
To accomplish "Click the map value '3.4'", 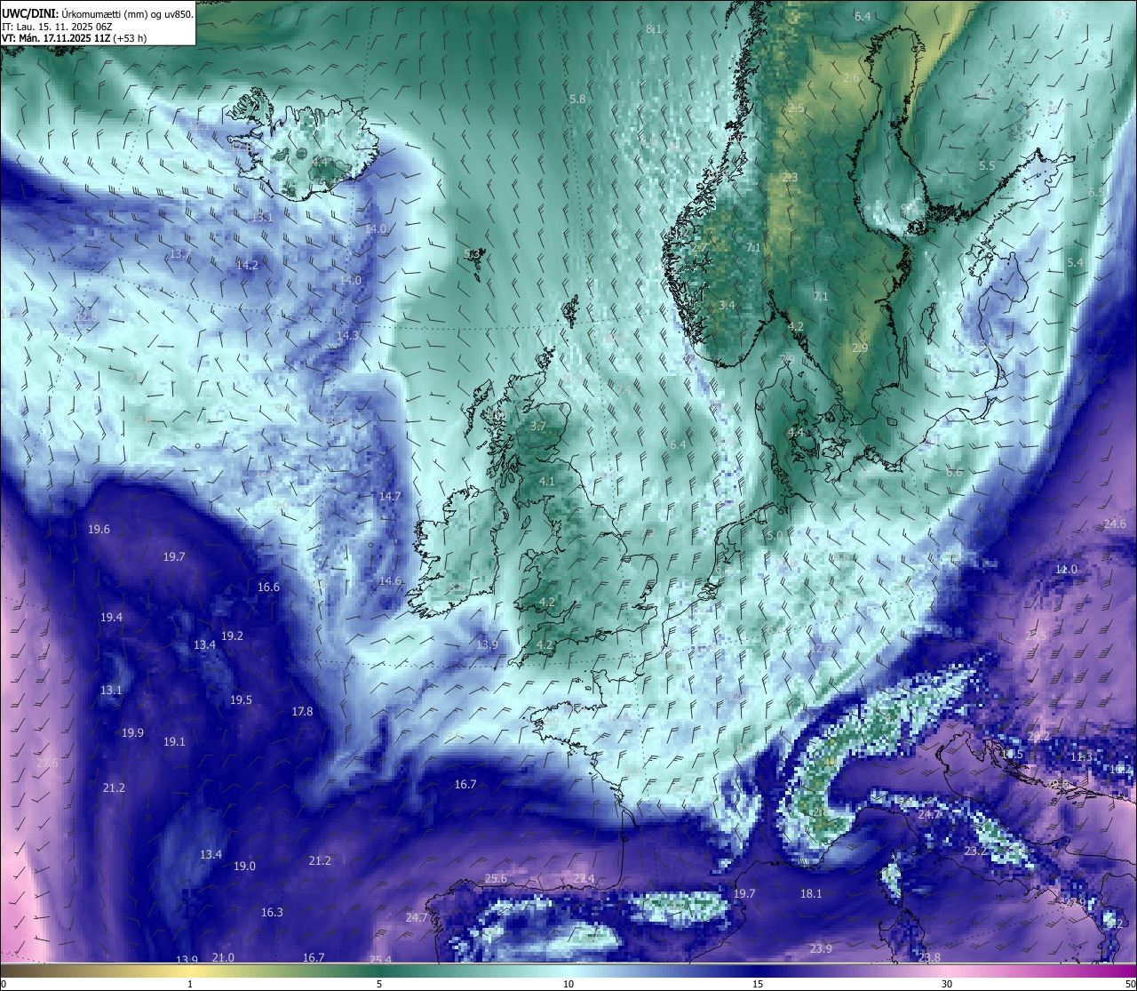I will 727,306.
